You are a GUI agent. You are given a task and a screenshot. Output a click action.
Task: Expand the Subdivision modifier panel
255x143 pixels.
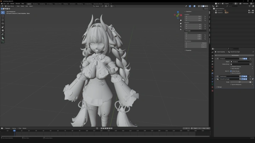pyautogui.click(x=216, y=76)
